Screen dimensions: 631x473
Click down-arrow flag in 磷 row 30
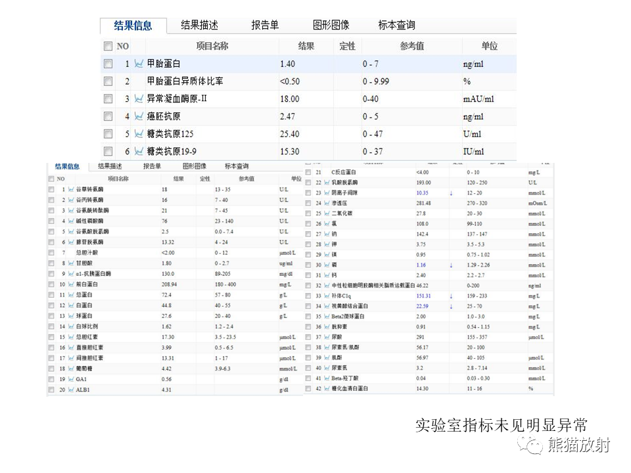coord(451,265)
